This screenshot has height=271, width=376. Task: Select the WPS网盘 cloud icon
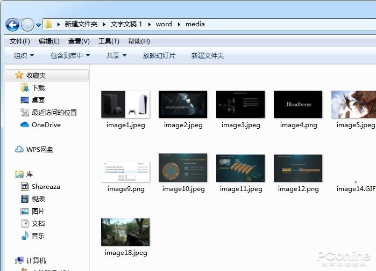tap(19, 150)
